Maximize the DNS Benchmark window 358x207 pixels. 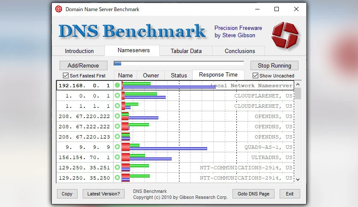pyautogui.click(x=277, y=9)
